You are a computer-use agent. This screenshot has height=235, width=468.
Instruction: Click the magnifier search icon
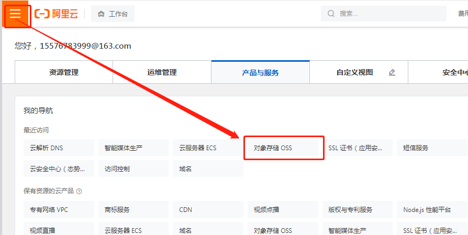tap(331, 14)
